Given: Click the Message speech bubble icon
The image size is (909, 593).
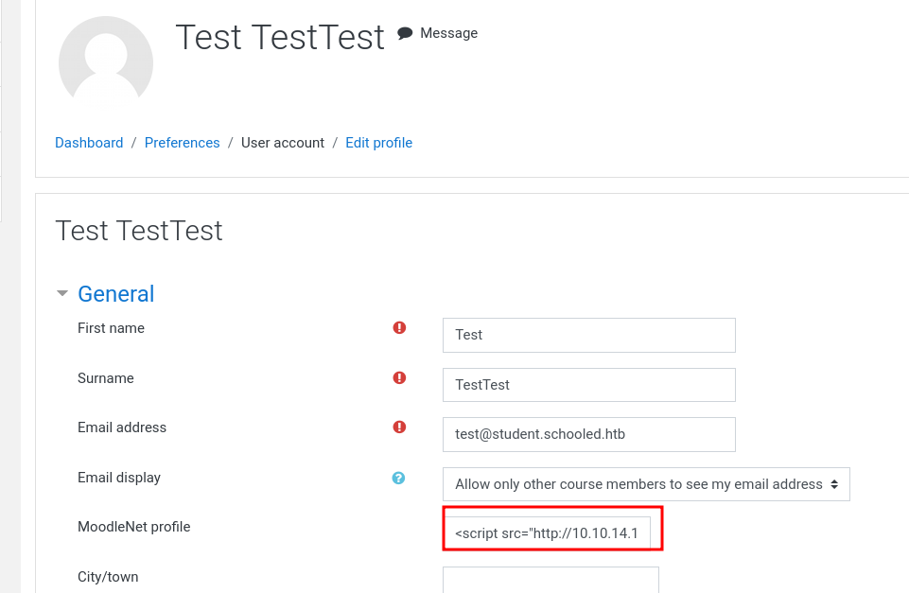Looking at the screenshot, I should (405, 33).
